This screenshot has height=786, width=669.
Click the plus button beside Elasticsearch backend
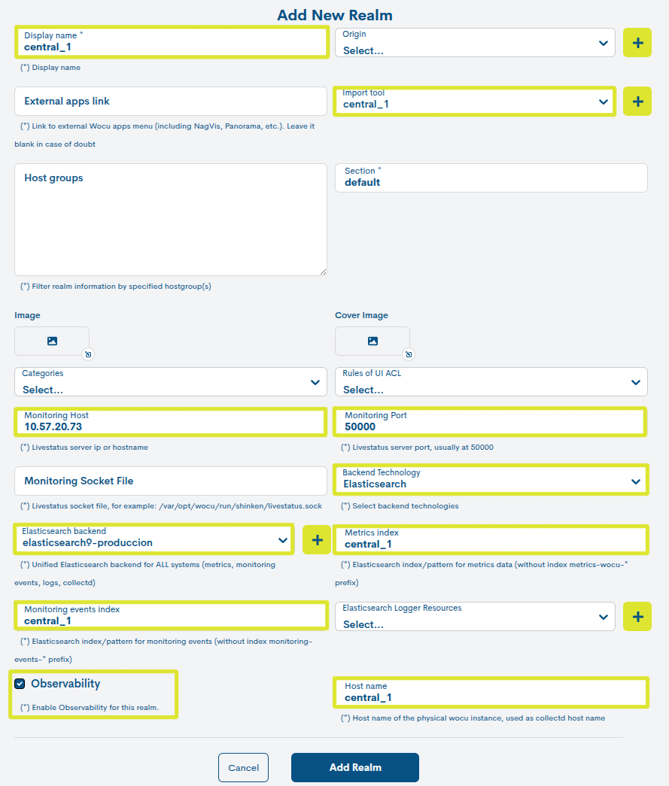pos(317,540)
